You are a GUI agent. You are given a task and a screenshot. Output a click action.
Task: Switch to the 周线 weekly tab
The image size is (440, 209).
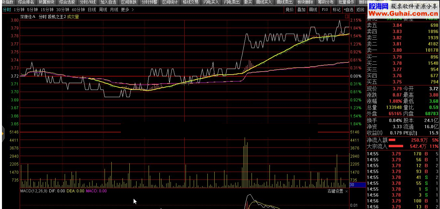pos(103,9)
